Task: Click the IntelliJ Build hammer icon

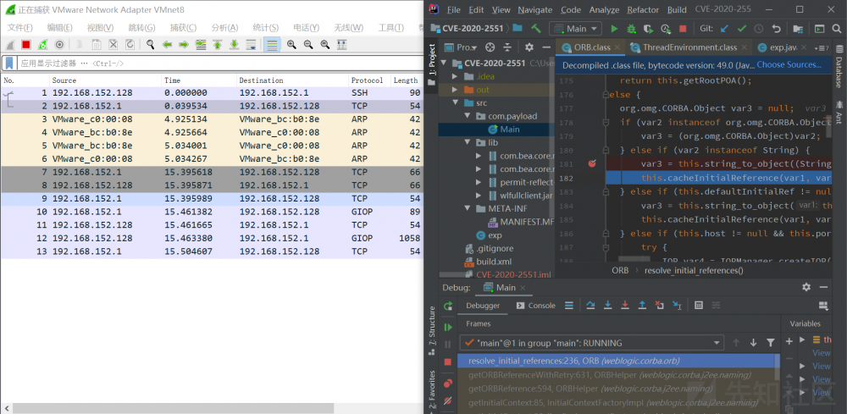Action: [536, 29]
